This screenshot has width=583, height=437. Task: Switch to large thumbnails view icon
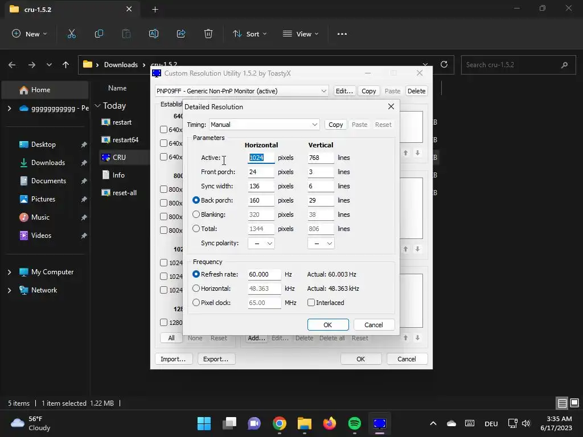(x=574, y=403)
